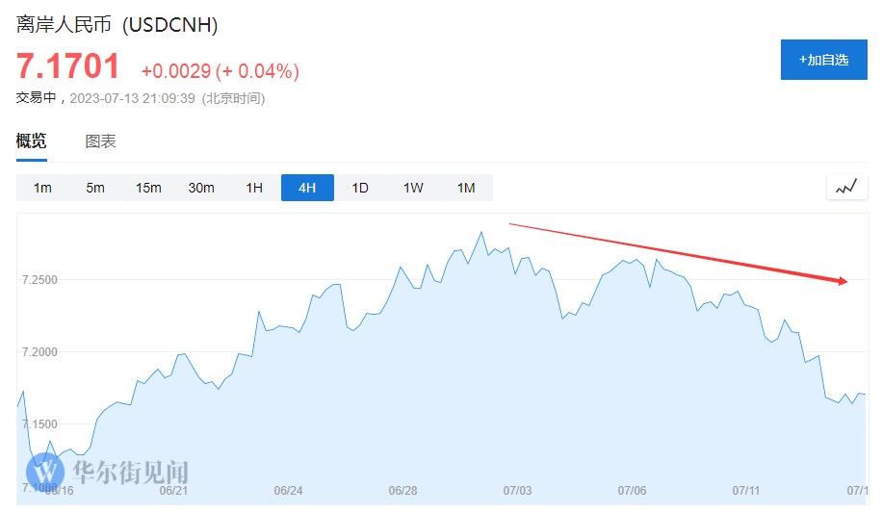882x513 pixels.
Task: Switch to 15m interval
Action: (x=148, y=188)
